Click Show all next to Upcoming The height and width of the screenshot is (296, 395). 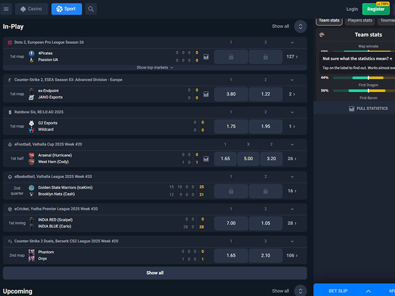tap(280, 291)
